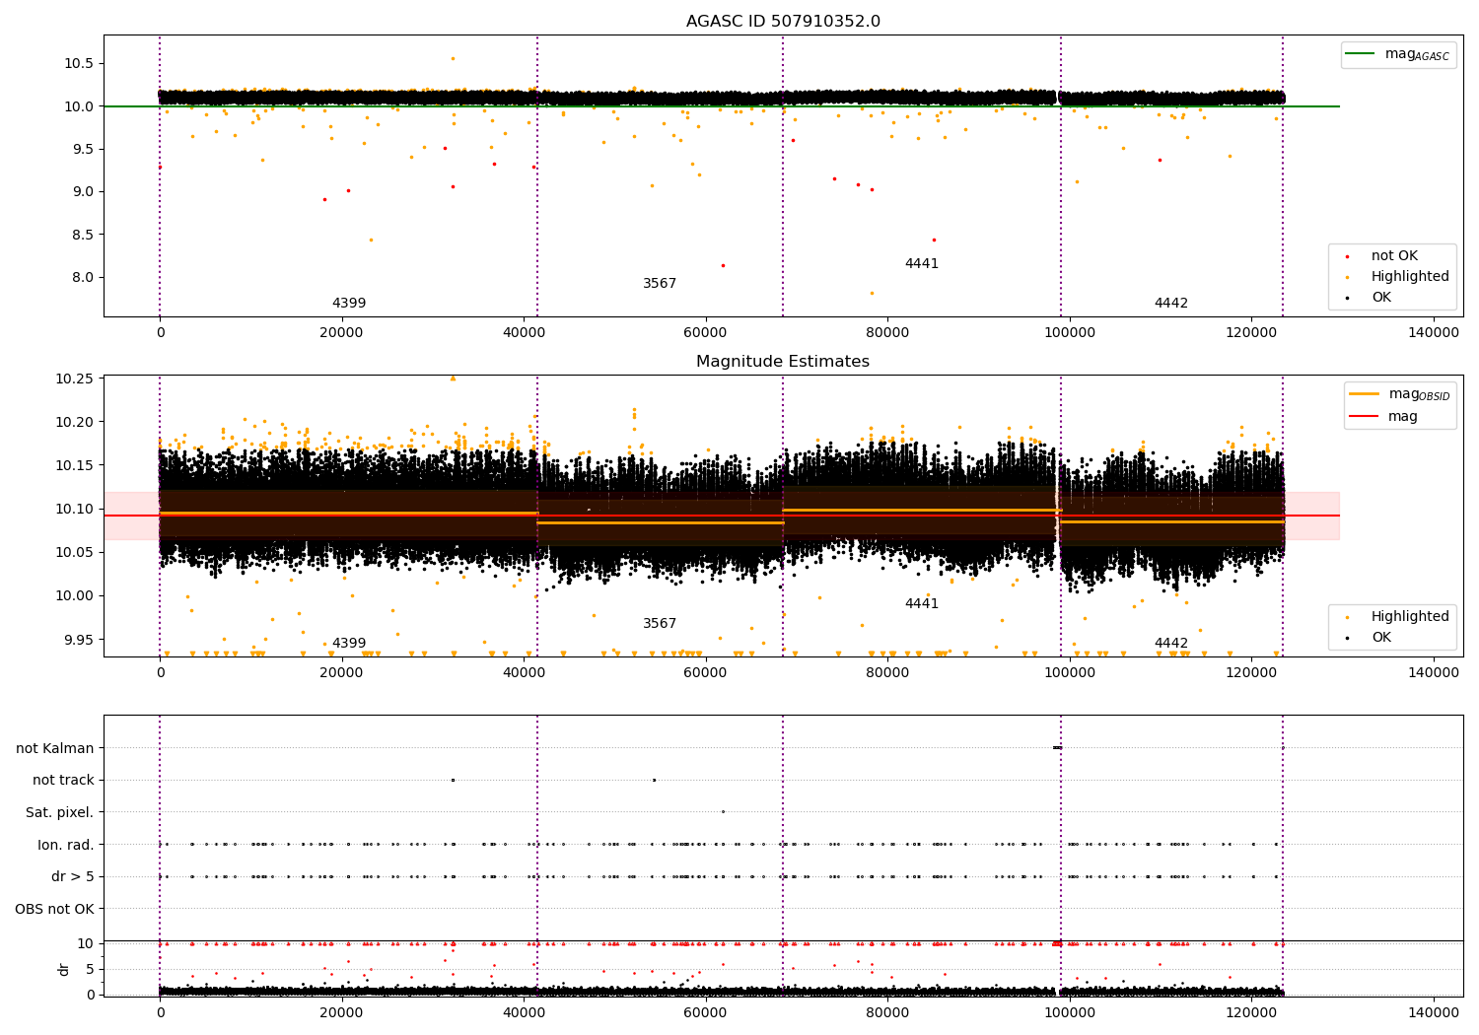
Task: Click 4441 in the Magnitude Estimates plot
Action: pyautogui.click(x=922, y=604)
